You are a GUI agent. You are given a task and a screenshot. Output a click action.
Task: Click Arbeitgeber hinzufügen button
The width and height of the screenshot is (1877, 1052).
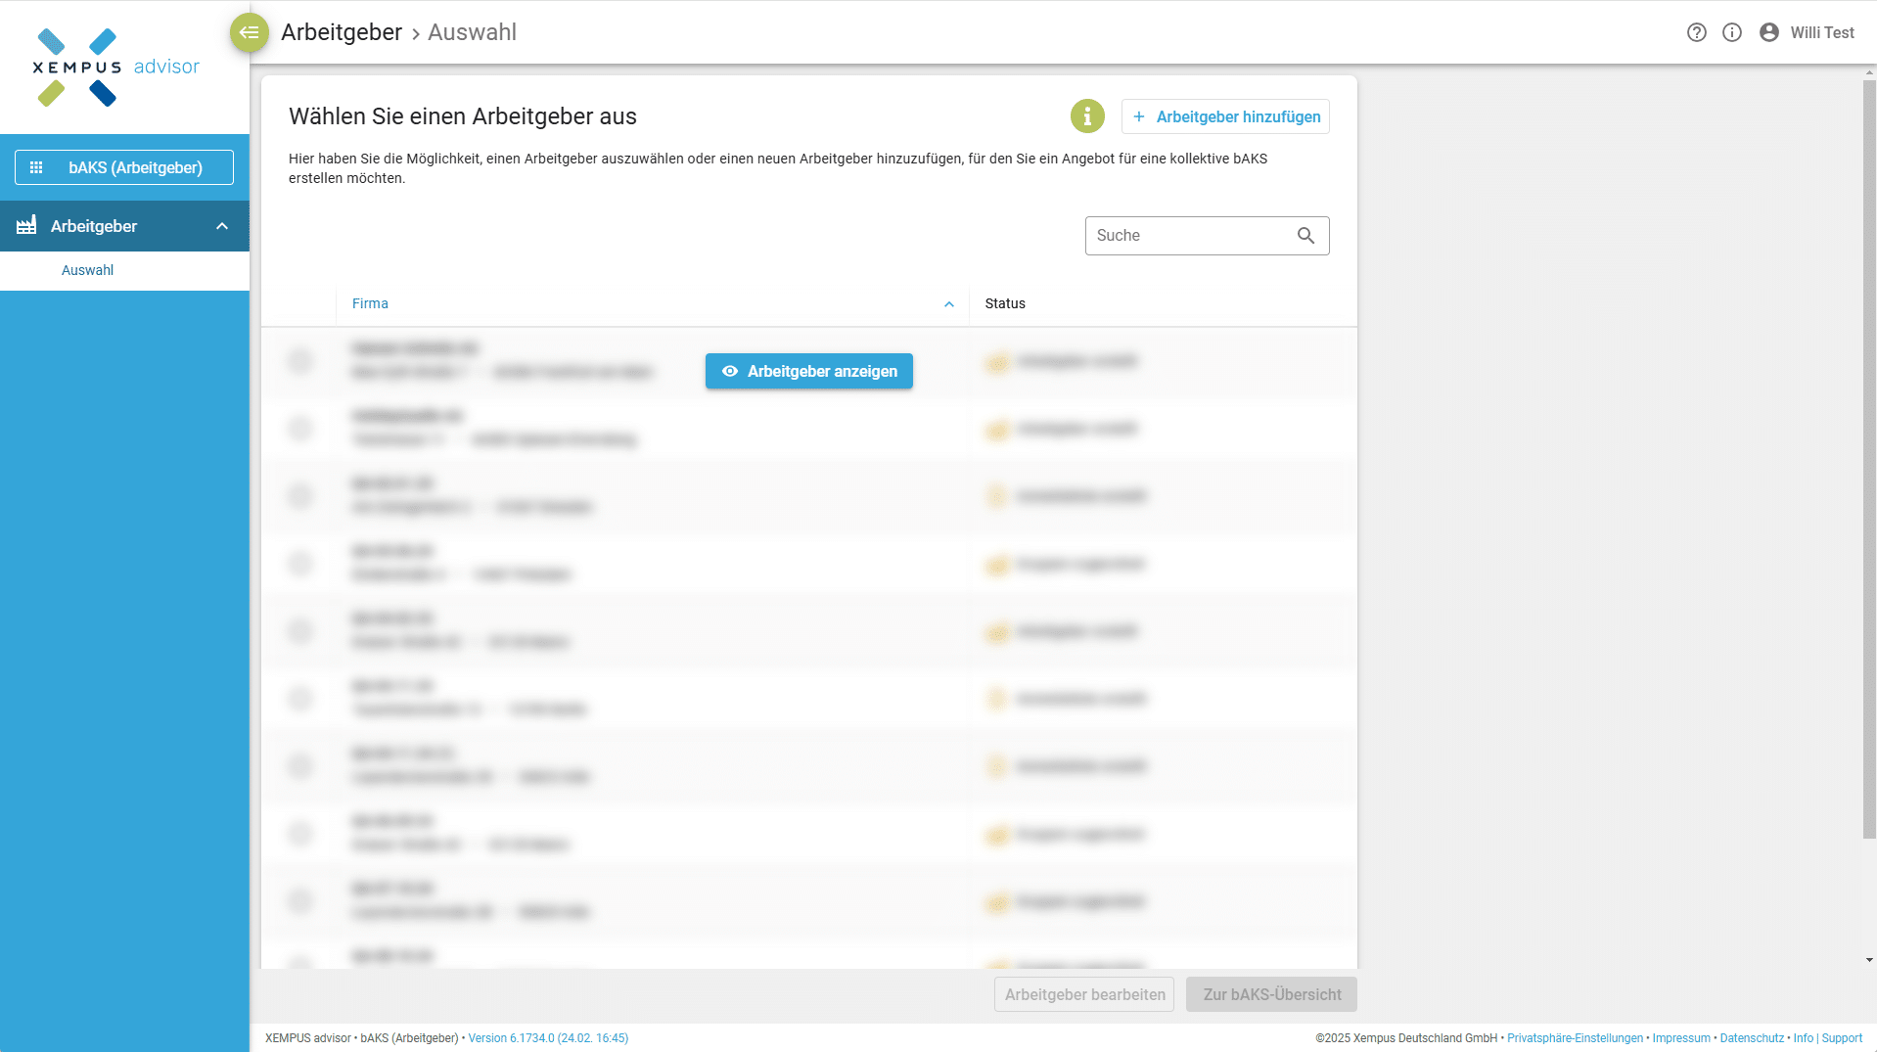[1225, 116]
